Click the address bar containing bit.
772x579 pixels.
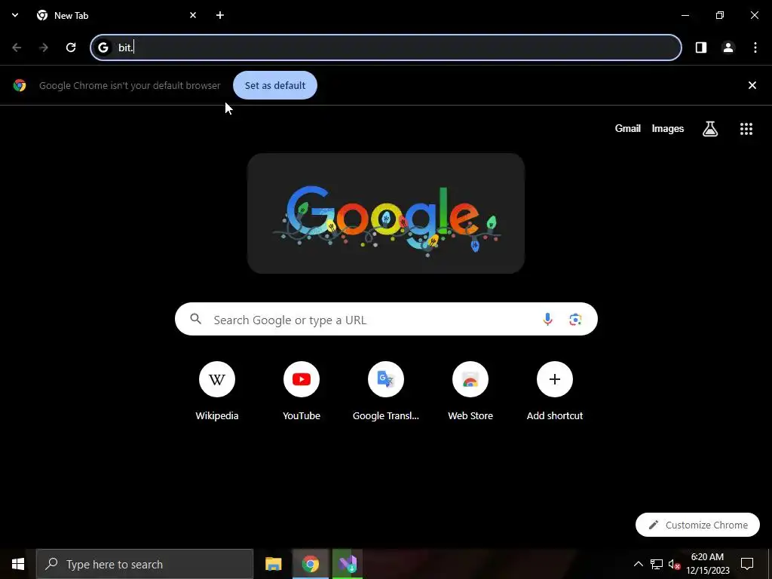(386, 47)
